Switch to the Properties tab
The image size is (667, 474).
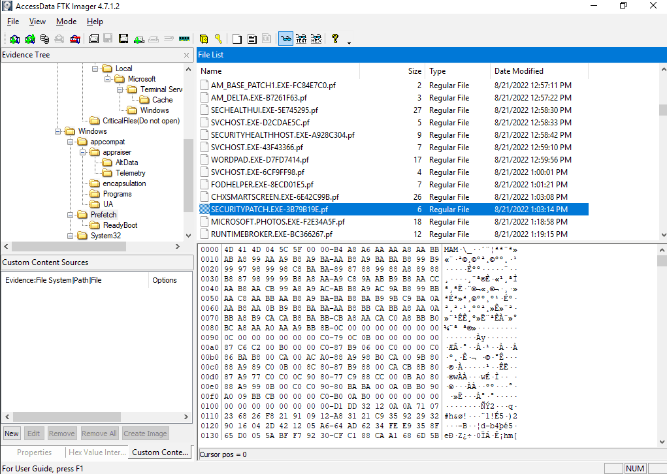pos(34,452)
